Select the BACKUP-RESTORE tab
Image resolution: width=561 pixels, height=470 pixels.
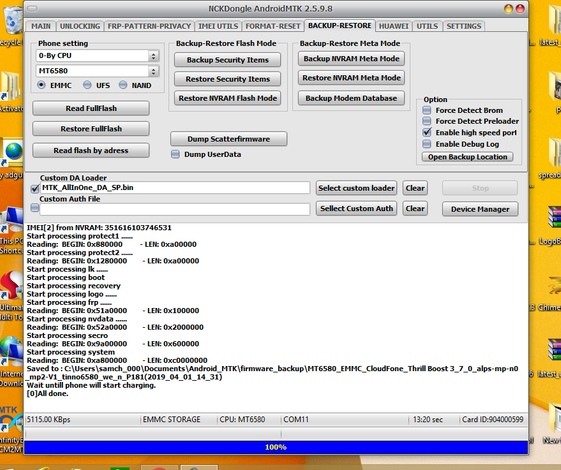(340, 26)
